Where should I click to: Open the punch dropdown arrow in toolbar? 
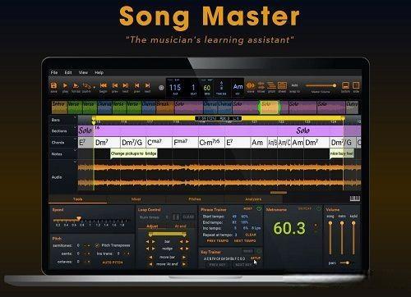click(x=94, y=88)
